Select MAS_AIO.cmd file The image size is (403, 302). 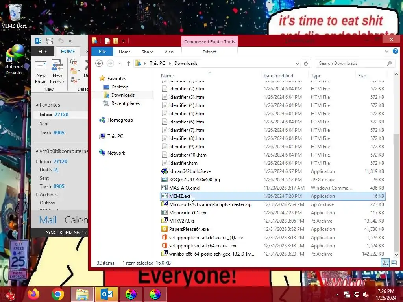184,188
